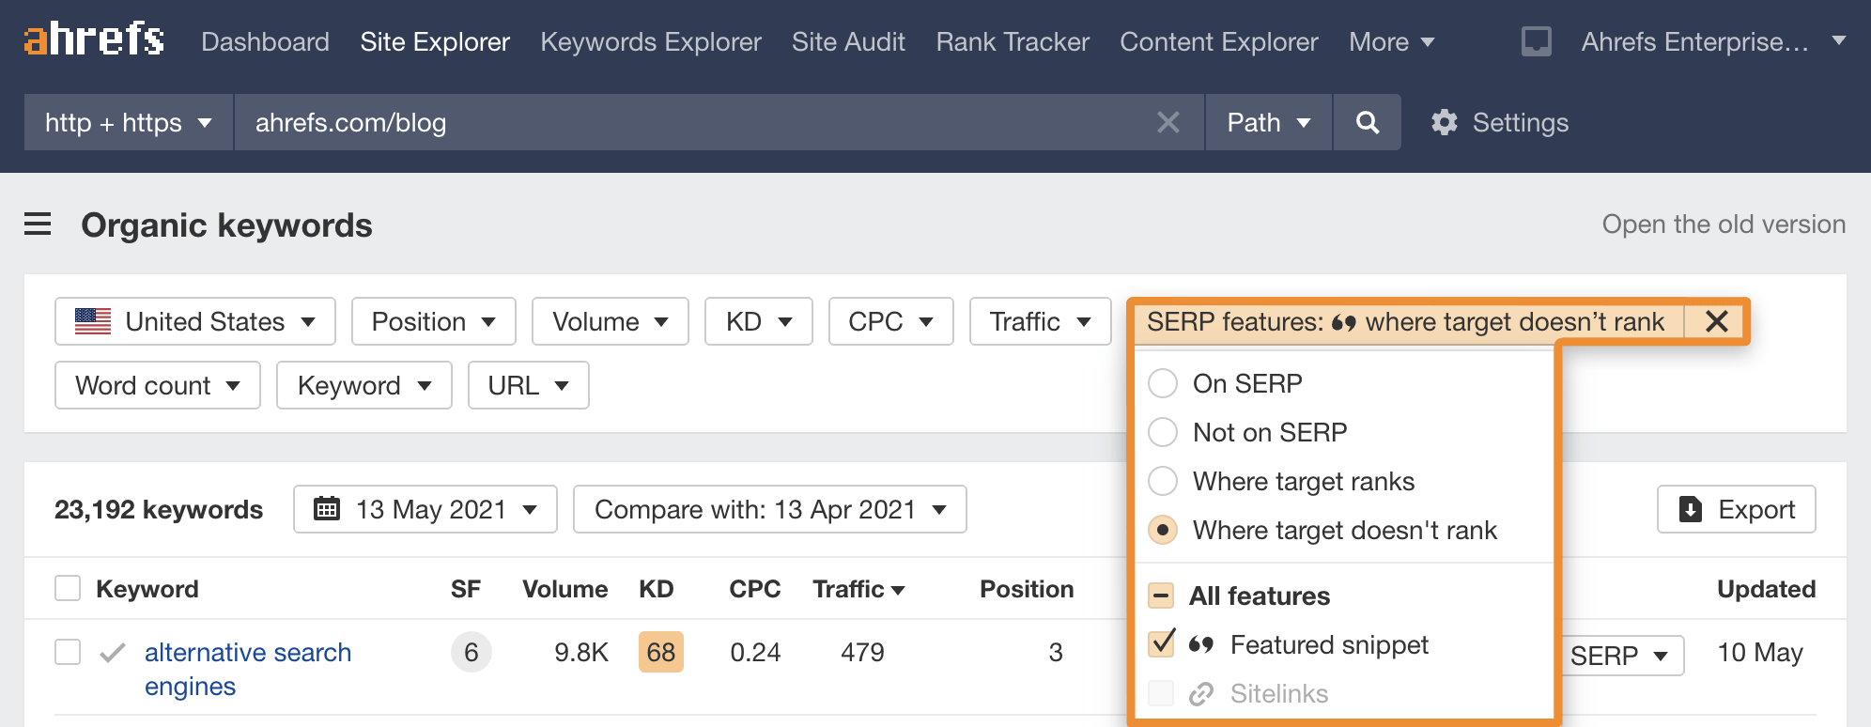Switch to Site Audit
This screenshot has width=1871, height=727.
click(x=848, y=41)
